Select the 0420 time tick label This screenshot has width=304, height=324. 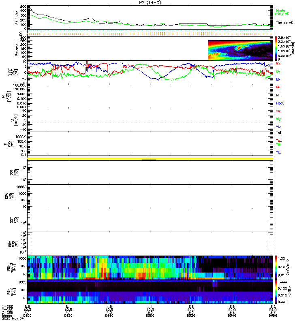[68, 315]
